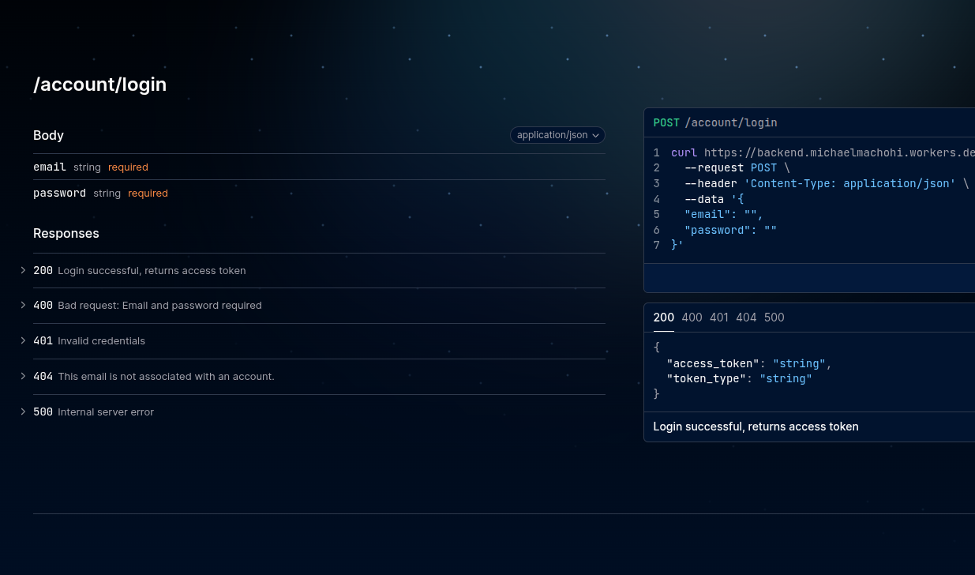Viewport: 975px width, 575px height.
Task: Click the password body parameter name
Action: 59,194
